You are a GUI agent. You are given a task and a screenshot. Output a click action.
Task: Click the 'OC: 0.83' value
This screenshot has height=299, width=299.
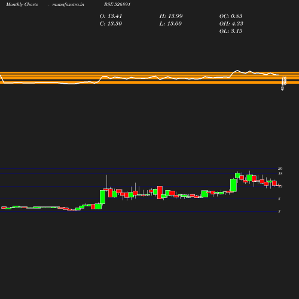coord(231,16)
